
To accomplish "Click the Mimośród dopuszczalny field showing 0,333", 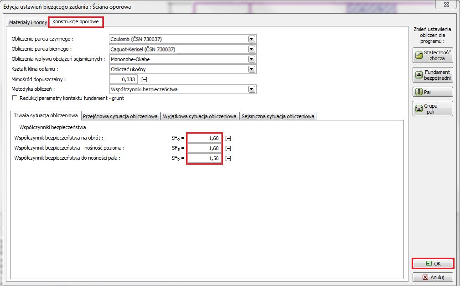I will click(x=124, y=79).
